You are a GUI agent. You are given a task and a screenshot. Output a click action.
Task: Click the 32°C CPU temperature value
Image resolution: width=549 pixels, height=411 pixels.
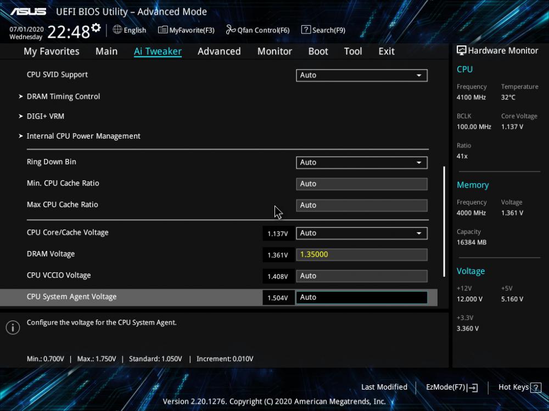point(508,98)
